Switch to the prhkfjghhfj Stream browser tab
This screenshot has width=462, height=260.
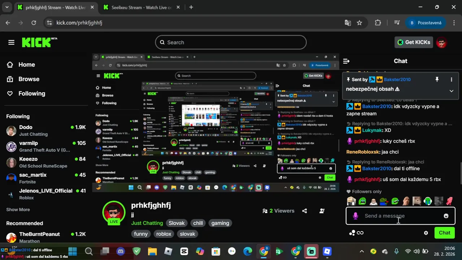pyautogui.click(x=56, y=7)
